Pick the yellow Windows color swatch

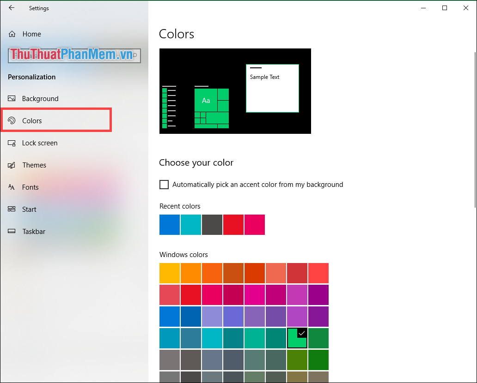169,273
